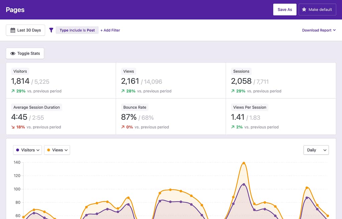Click the calendar icon in date range button

tap(13, 30)
